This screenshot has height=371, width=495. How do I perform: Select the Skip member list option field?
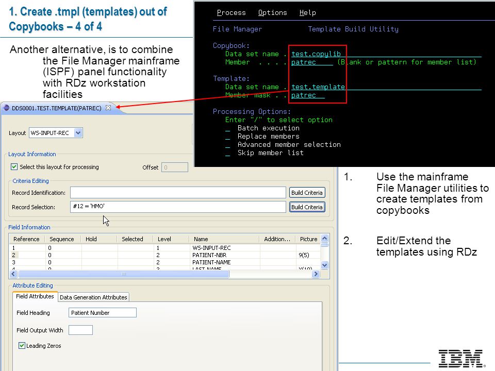click(x=227, y=153)
